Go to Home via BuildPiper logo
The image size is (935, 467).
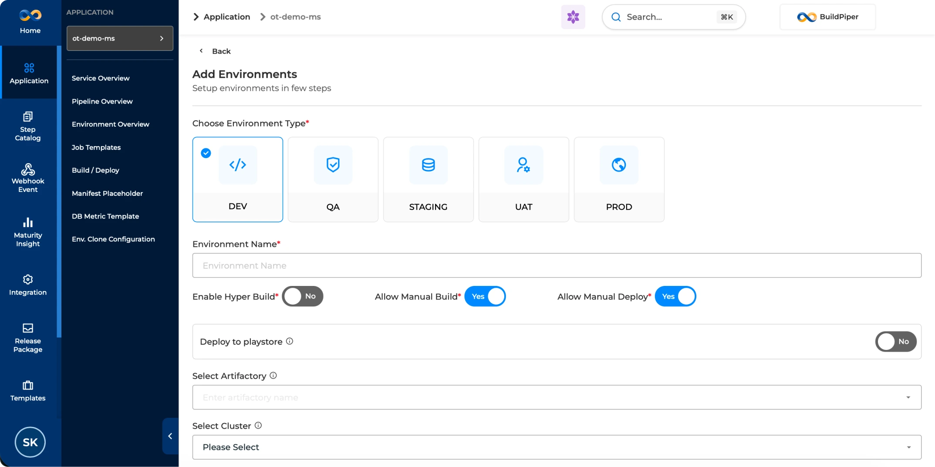(30, 16)
